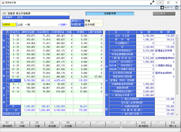Screen dimensions: 181x132
Task: Select January taxable pay 474,877
Action: tap(31, 36)
